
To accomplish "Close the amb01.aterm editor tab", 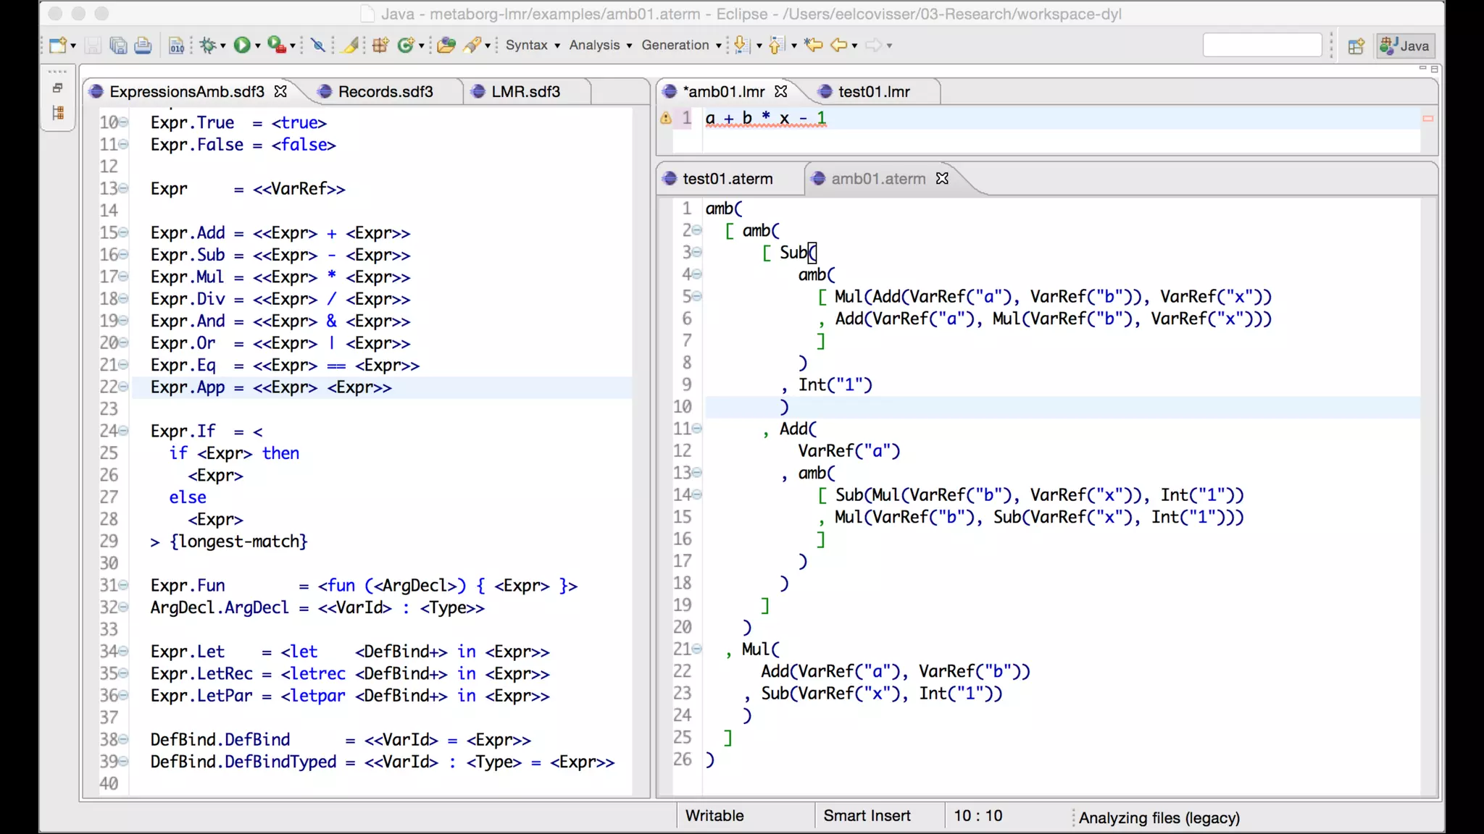I will (x=942, y=178).
